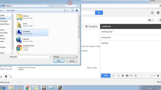Click the insert photo camera icon
161x90 pixels.
(x=127, y=75)
